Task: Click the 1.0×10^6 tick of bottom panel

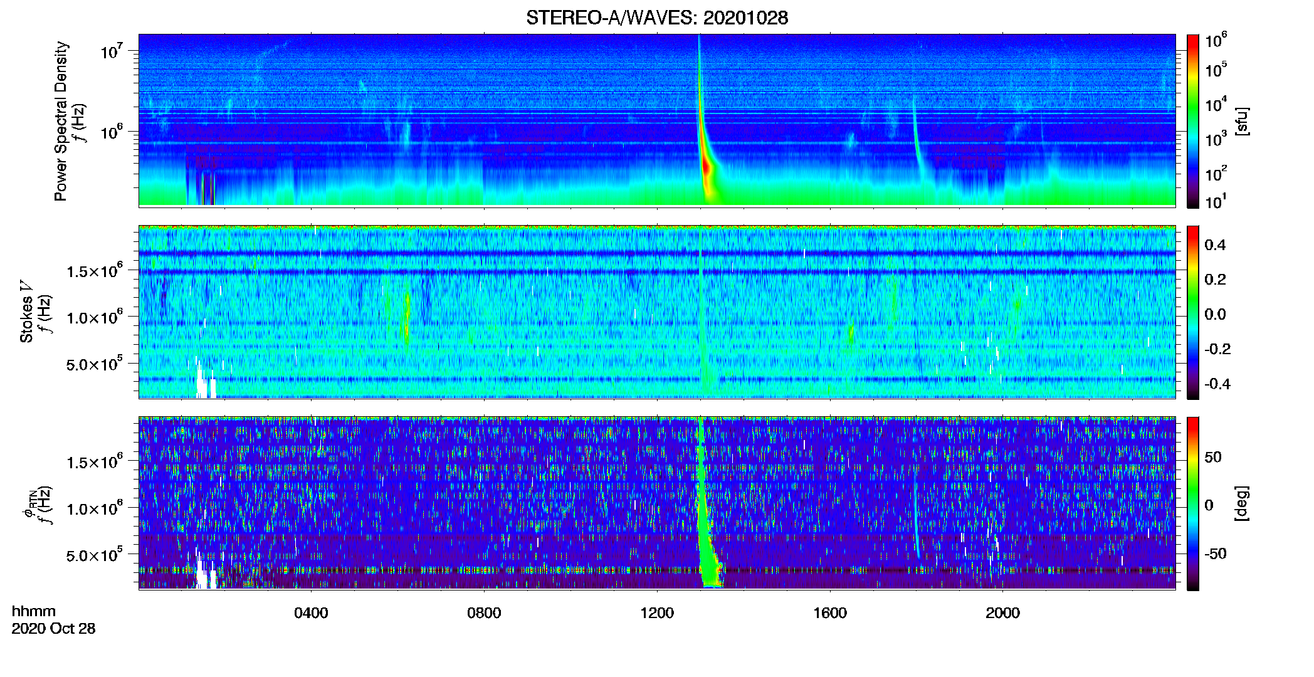Action: click(x=95, y=508)
